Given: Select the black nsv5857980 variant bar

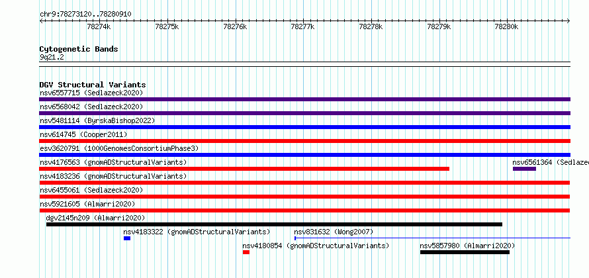Looking at the screenshot, I should 465,252.
